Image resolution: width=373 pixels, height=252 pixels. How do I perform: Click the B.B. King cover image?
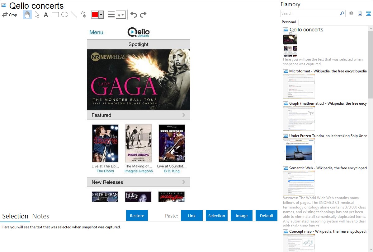172,143
